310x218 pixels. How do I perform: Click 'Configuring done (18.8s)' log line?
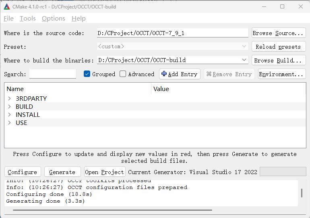click(x=49, y=194)
